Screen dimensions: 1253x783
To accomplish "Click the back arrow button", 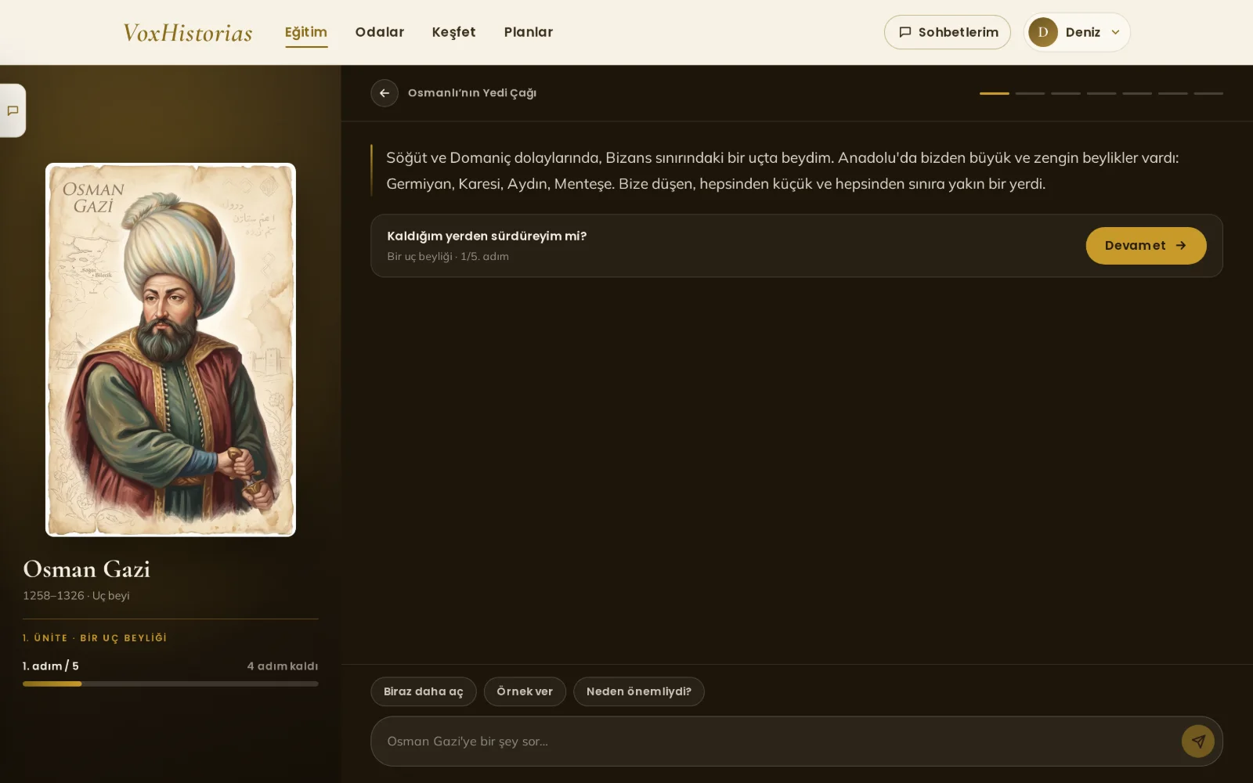I will (x=385, y=92).
